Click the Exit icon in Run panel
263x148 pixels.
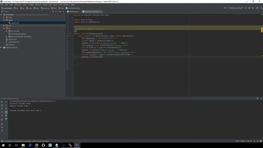(2, 116)
